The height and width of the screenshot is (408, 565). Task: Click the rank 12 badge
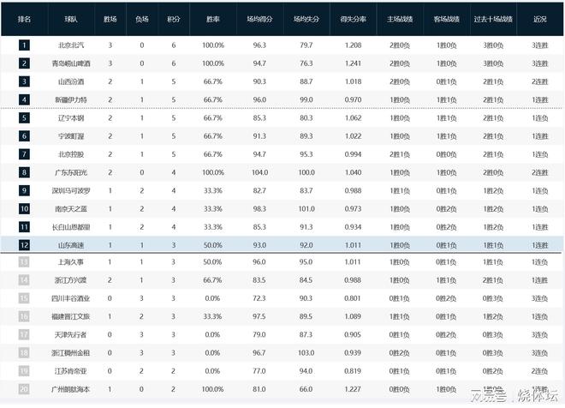click(24, 244)
